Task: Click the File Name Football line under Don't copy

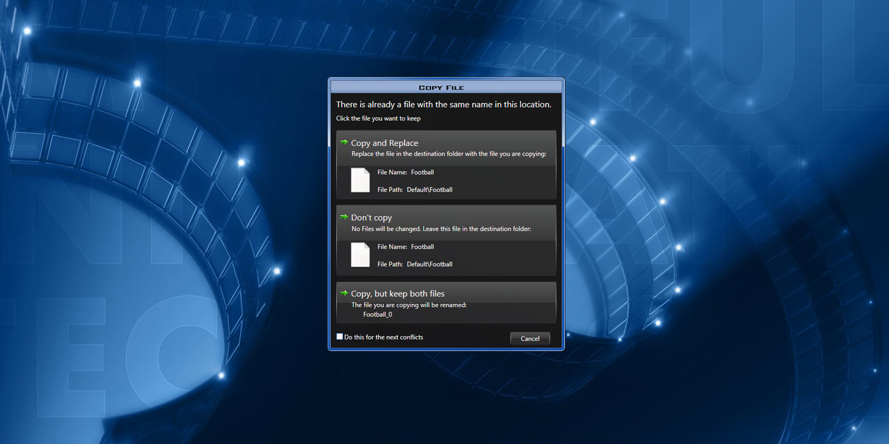Action: tap(405, 247)
